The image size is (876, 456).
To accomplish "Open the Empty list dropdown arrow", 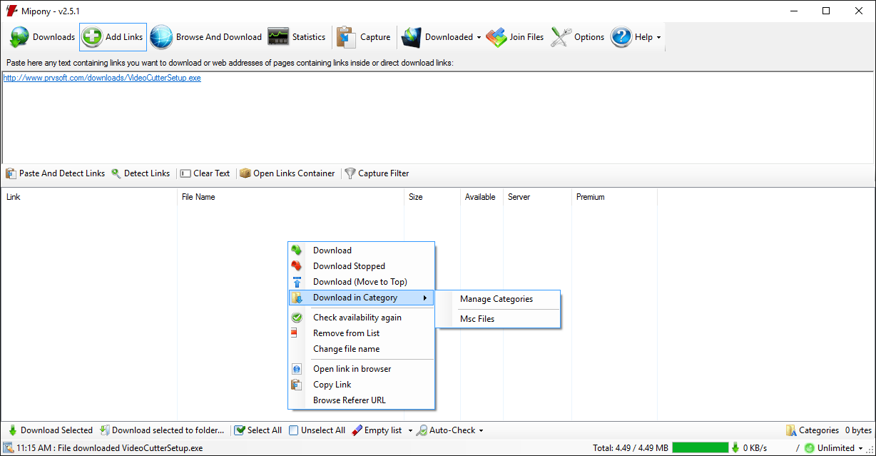I will [410, 431].
